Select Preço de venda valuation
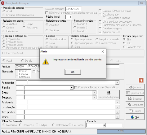This screenshot has height=135, width=147. click(x=4, y=45)
